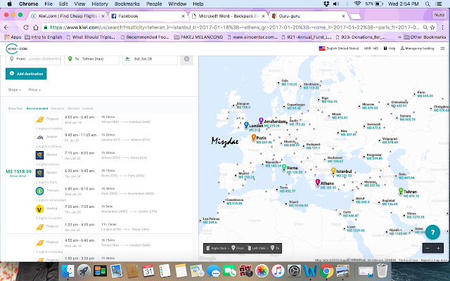Screen dimensions: 450x281
Task: Click the browser back arrow
Action: coord(6,27)
